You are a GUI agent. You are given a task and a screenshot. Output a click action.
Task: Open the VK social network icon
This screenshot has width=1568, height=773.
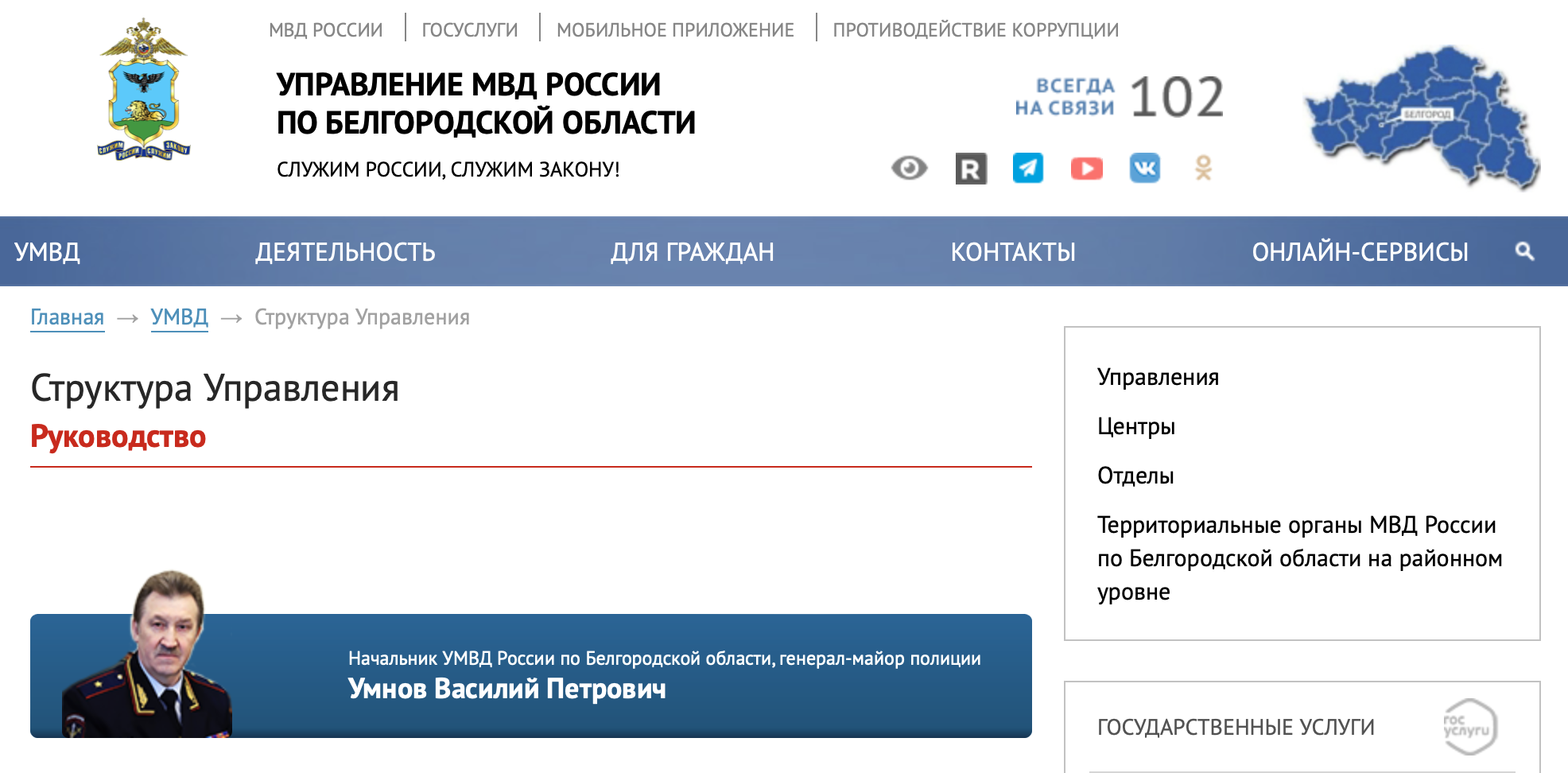click(1145, 168)
